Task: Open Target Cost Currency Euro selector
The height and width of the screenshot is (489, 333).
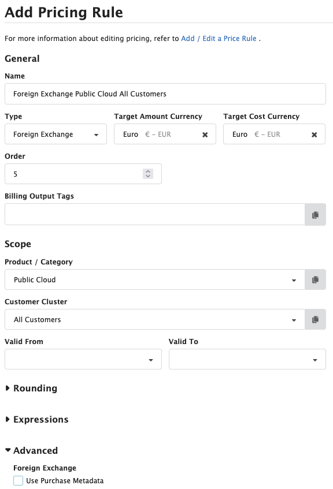Action: [274, 134]
